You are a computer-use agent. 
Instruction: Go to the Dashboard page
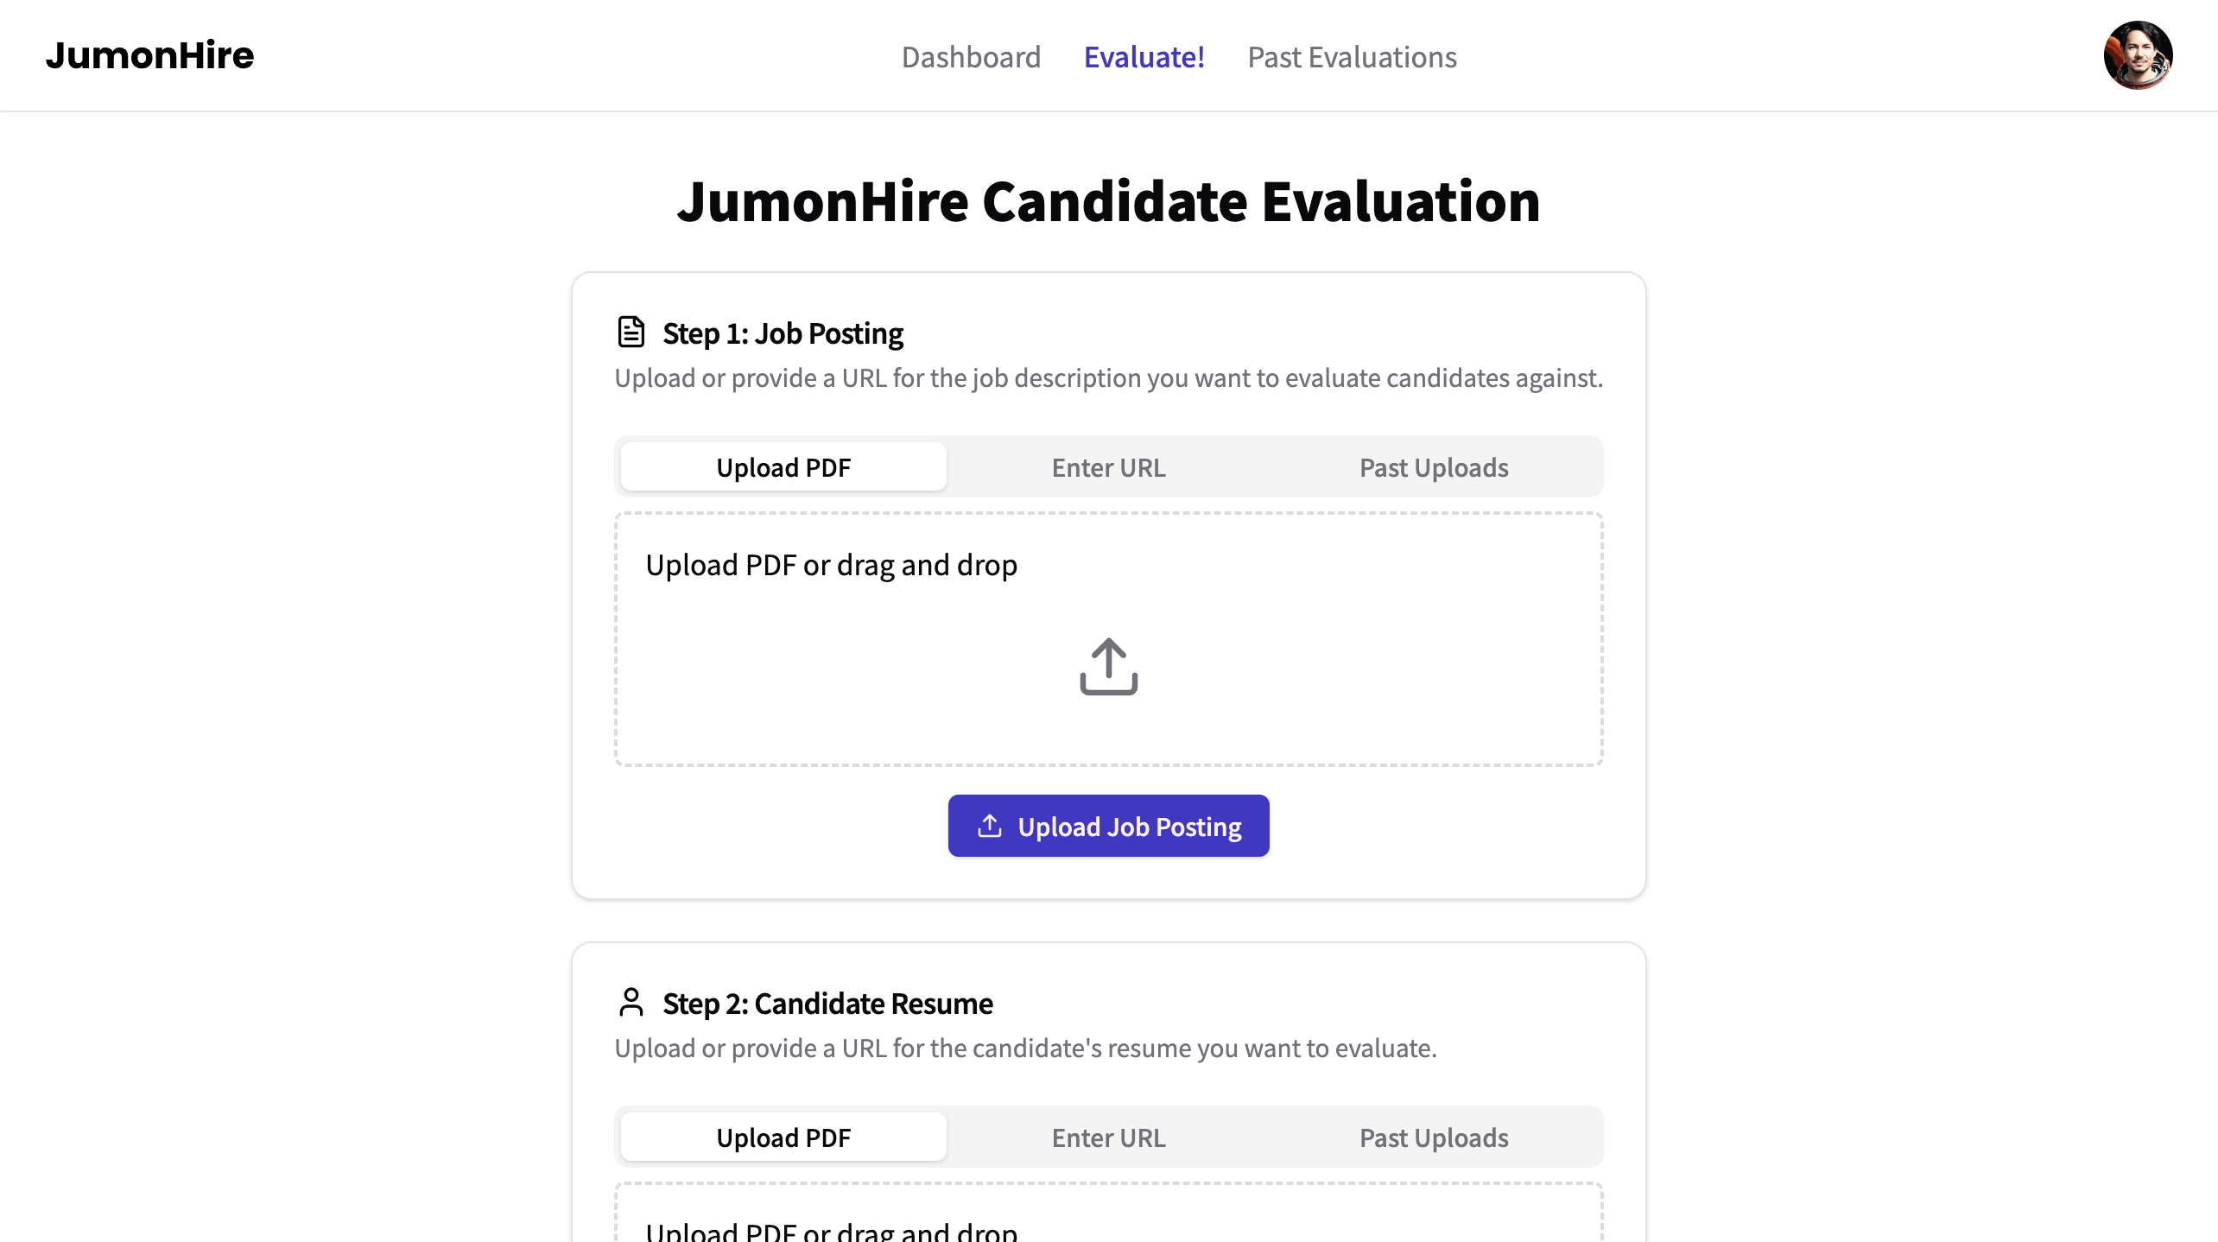click(971, 57)
